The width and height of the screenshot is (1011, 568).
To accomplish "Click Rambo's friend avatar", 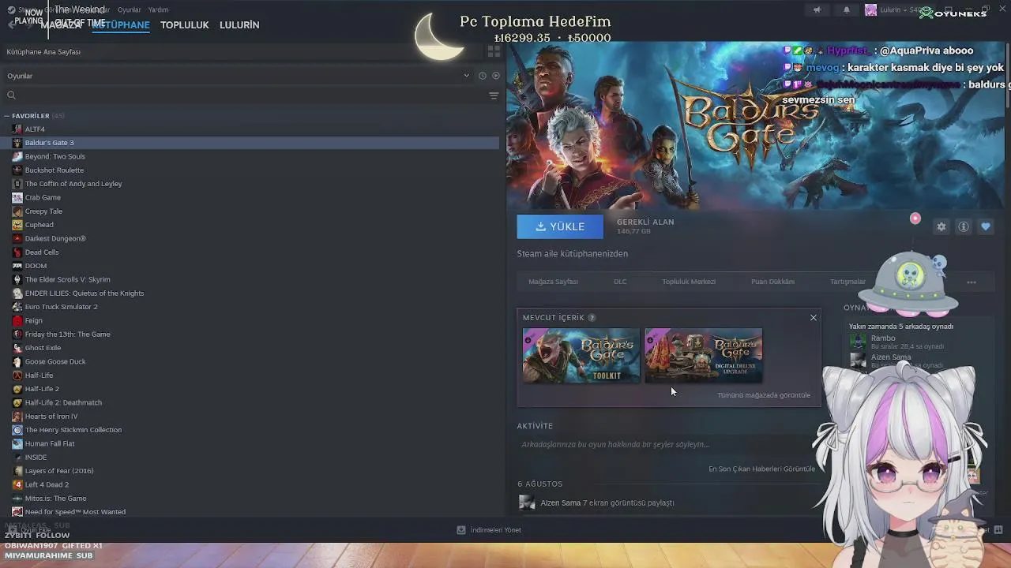I will pyautogui.click(x=858, y=342).
